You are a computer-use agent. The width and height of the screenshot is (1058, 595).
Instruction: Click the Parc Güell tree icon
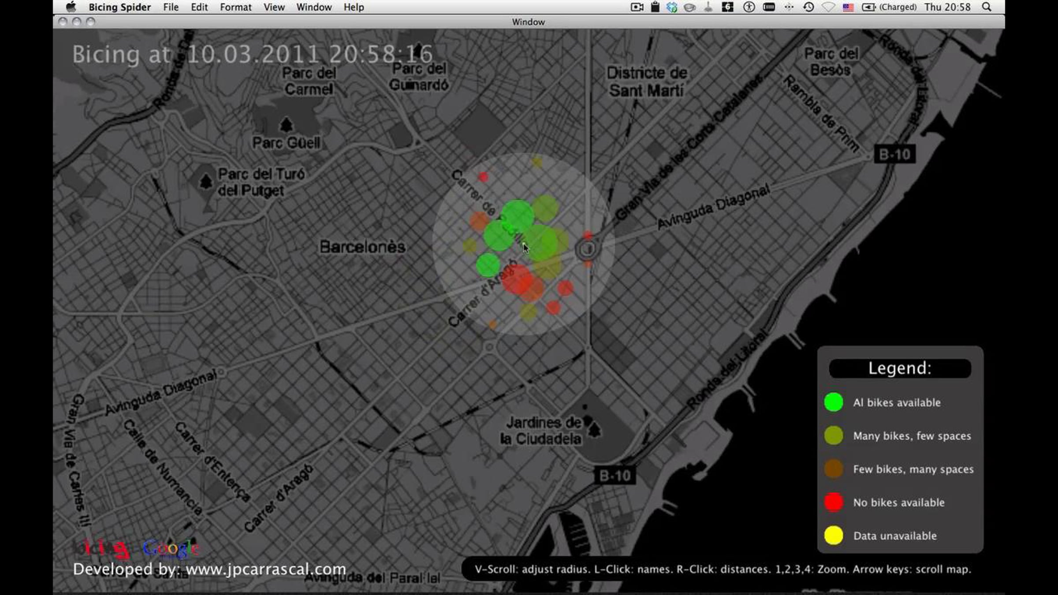[286, 125]
